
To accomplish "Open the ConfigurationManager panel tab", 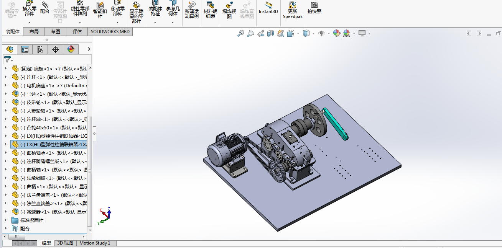I will [40, 49].
